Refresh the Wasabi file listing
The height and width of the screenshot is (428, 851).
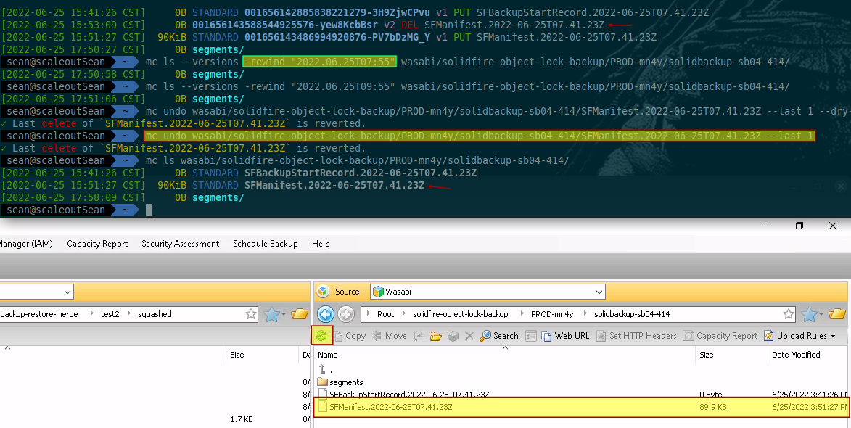(x=321, y=336)
